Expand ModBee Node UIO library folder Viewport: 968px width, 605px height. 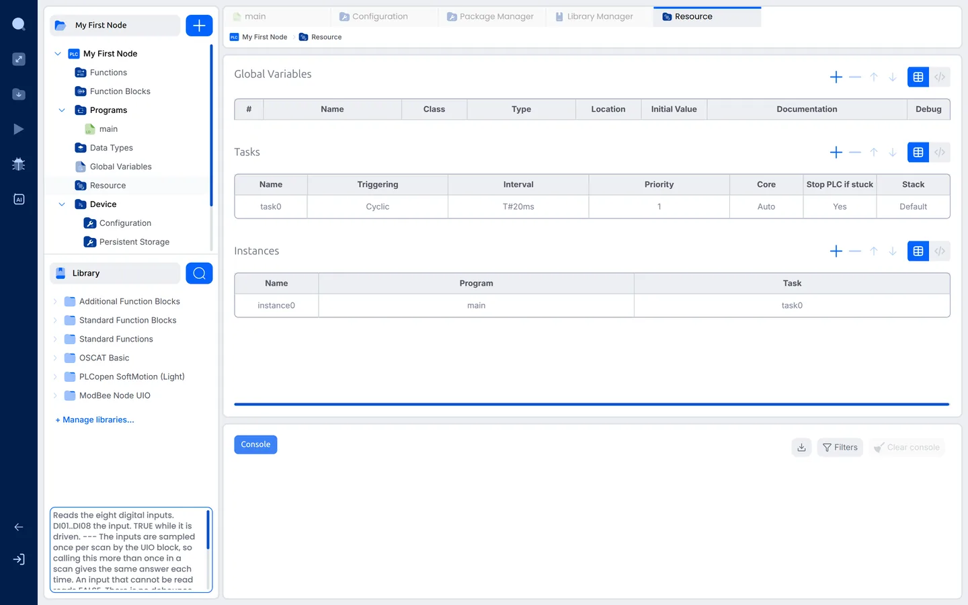click(x=55, y=396)
